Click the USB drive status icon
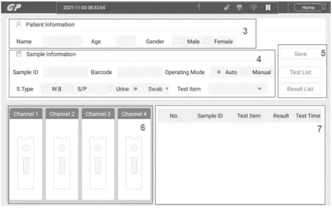 (x=227, y=7)
